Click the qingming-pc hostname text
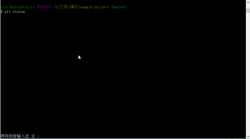The image size is (250, 139). click(24, 7)
